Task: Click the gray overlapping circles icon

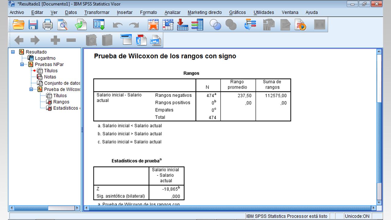Action: tap(231, 25)
